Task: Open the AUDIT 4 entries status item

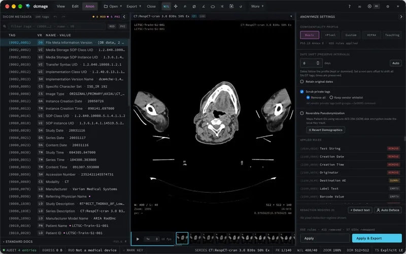Action: tap(20, 250)
